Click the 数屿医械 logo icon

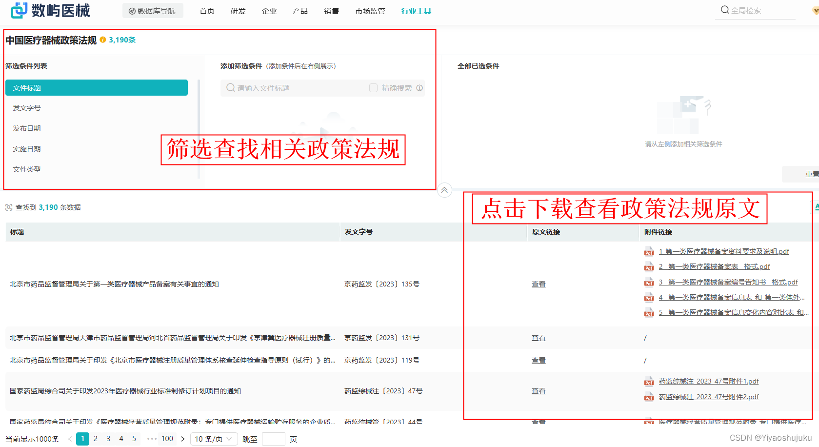pos(19,10)
